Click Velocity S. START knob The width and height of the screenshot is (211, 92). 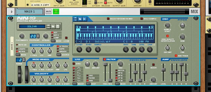65,80
